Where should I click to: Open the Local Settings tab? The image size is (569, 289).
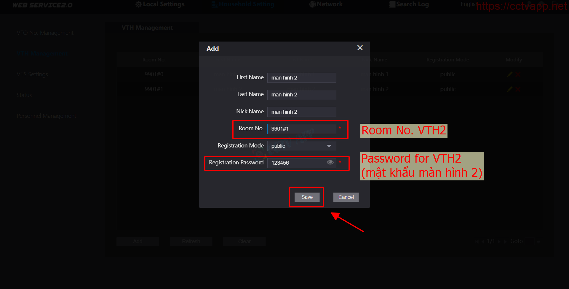(x=160, y=4)
